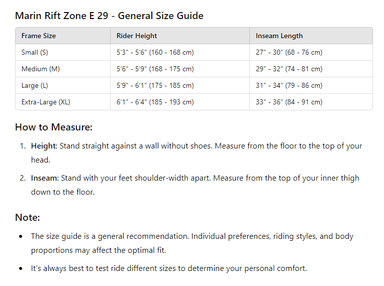Click the How to Measure heading
384x286 pixels.
click(x=54, y=127)
